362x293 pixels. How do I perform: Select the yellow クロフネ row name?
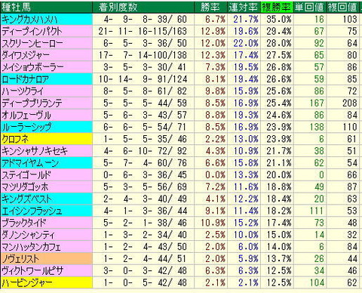(15, 139)
